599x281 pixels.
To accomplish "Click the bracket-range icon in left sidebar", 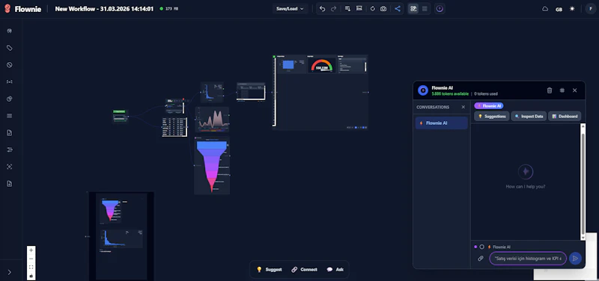I will pos(10,81).
